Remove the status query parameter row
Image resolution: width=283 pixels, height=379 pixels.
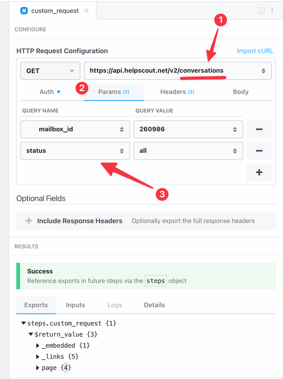click(259, 151)
